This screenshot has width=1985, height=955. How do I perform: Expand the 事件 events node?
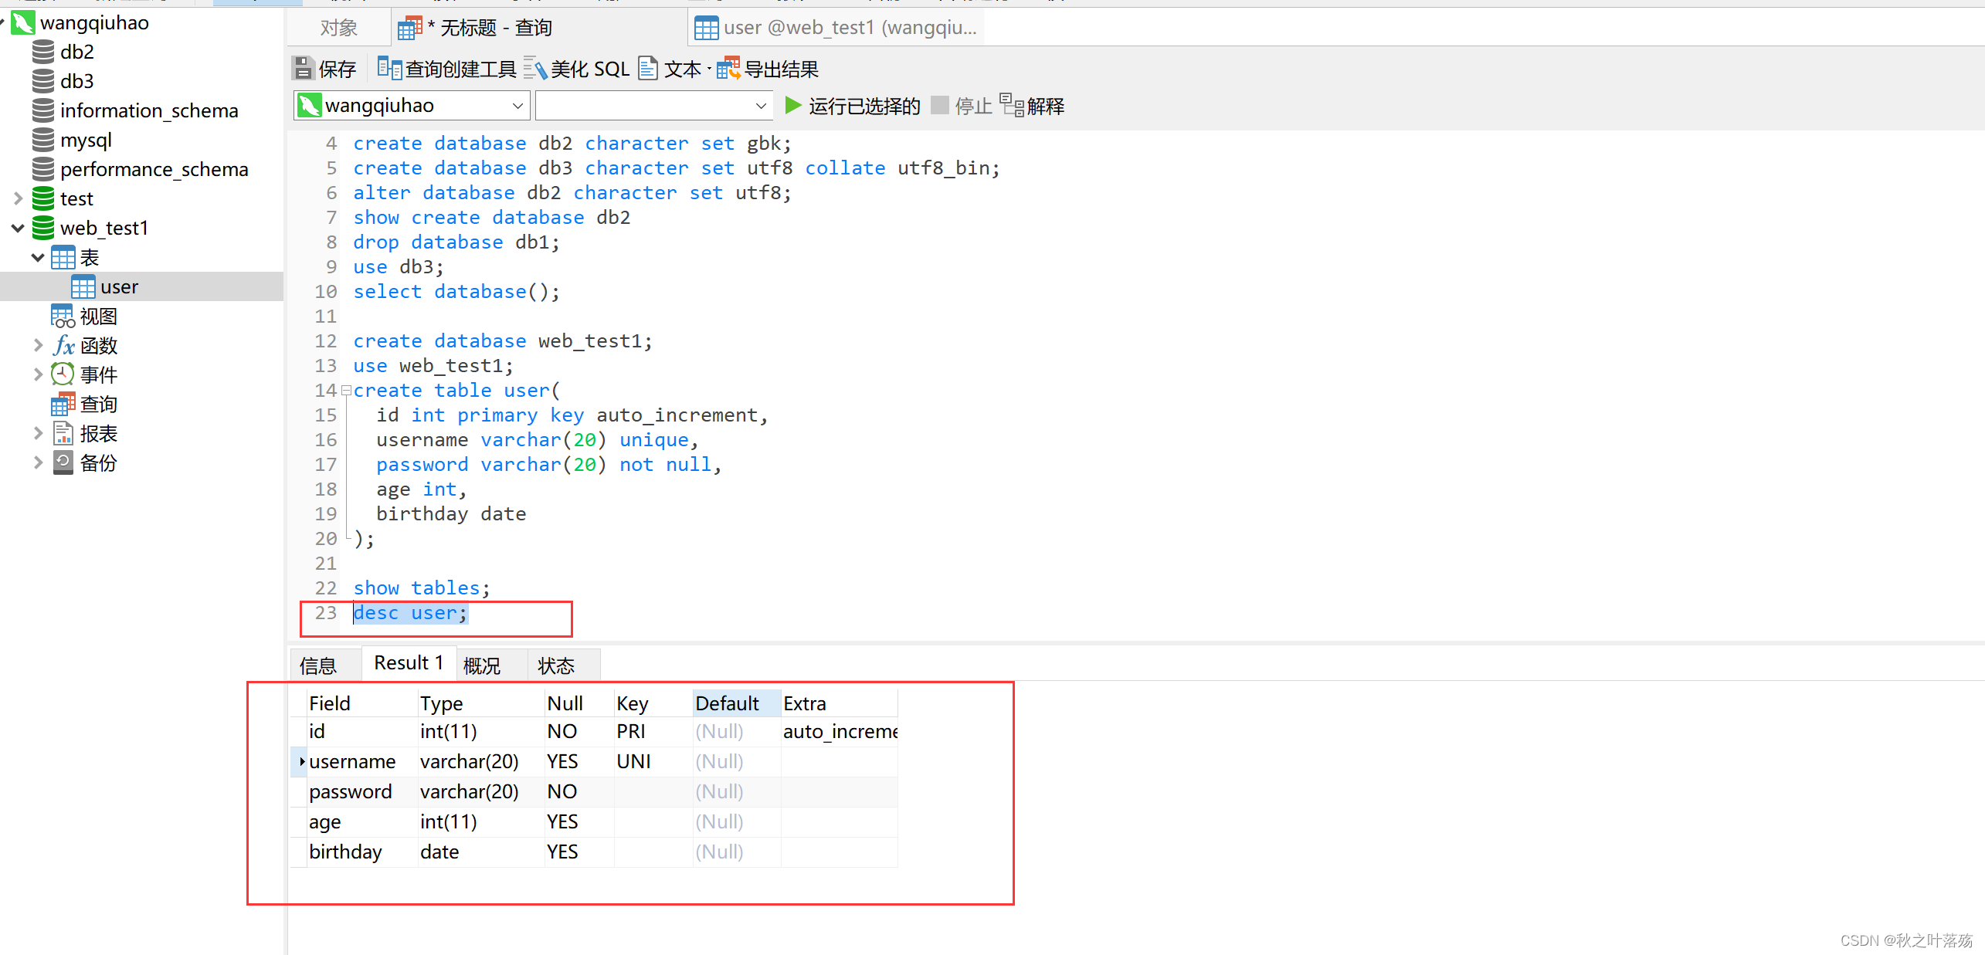38,374
